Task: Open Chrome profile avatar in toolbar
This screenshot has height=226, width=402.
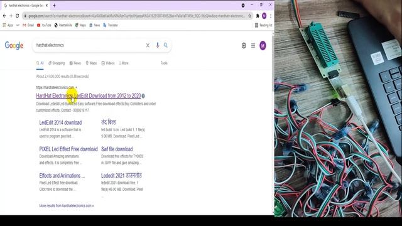Action: [x=264, y=16]
